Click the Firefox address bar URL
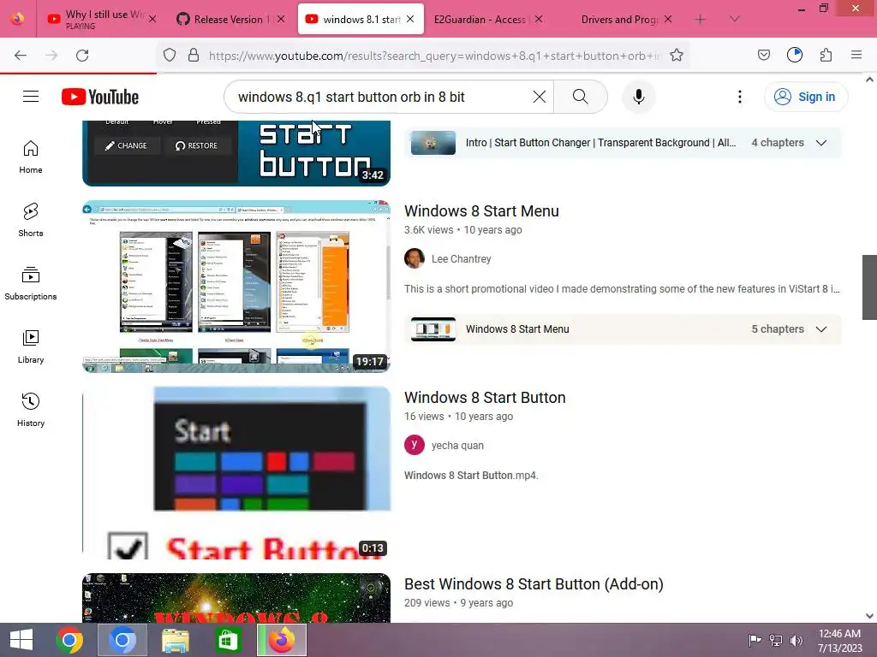Screen dimensions: 877x657 434,56
